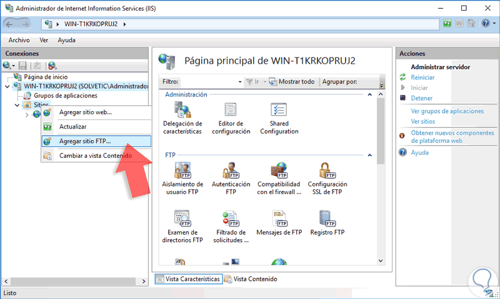The image size is (500, 299).
Task: Collapse the WIN-T1KRKOPRUJ2 server node
Action: 7,86
